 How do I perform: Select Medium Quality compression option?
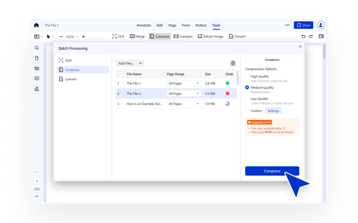click(x=247, y=88)
